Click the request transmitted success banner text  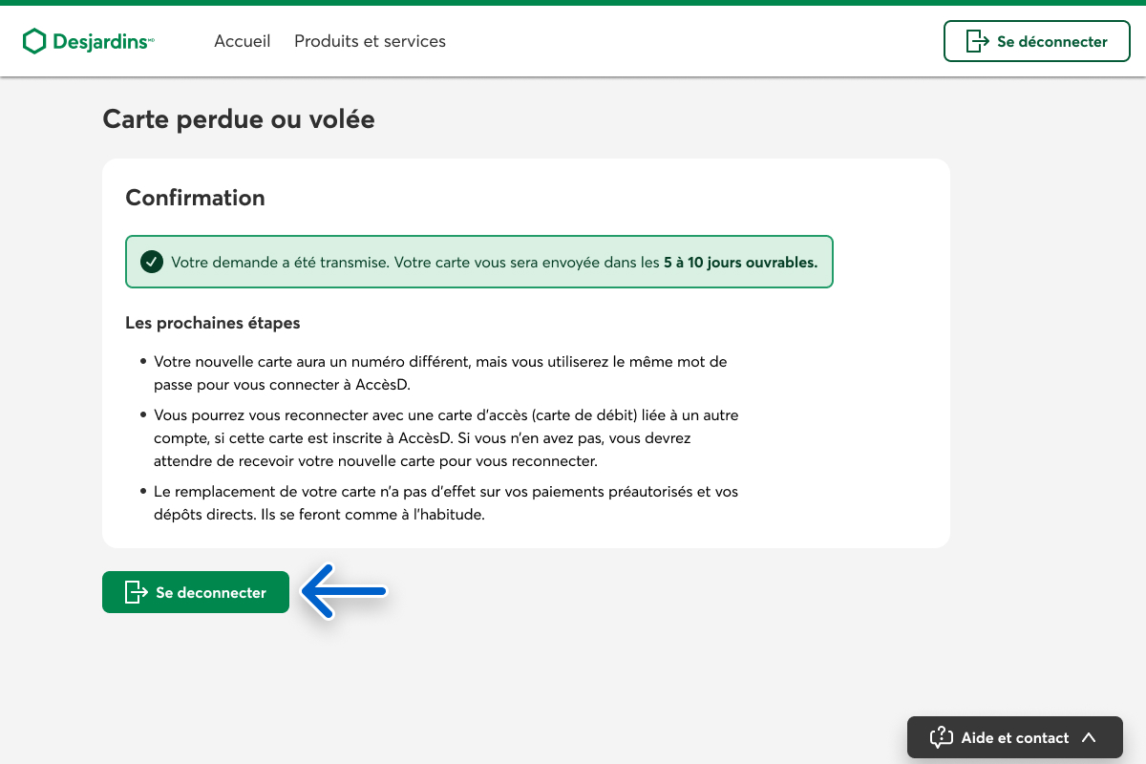pyautogui.click(x=415, y=262)
